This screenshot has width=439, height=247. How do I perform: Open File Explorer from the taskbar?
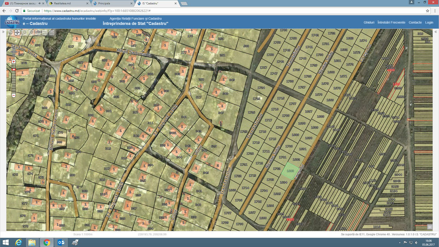point(32,243)
